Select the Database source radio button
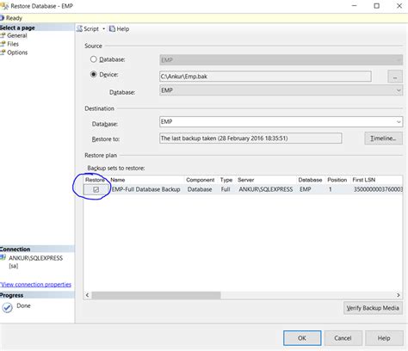This screenshot has width=408, height=351. pyautogui.click(x=94, y=59)
